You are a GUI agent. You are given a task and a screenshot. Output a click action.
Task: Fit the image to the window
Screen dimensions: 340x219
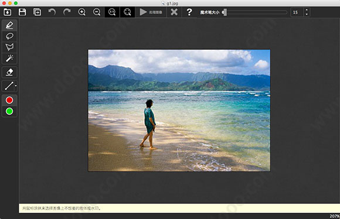(x=127, y=12)
